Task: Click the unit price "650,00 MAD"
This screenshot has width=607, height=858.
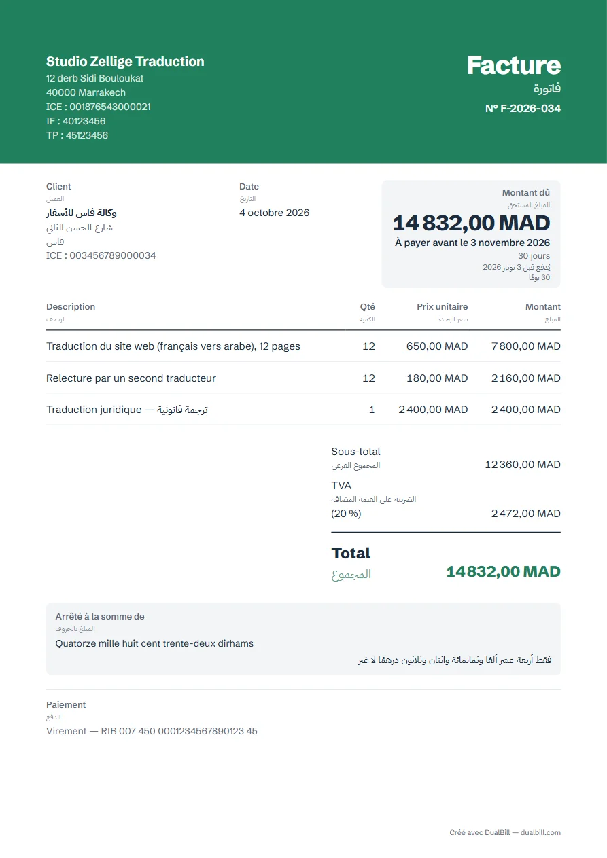Action: pos(437,346)
